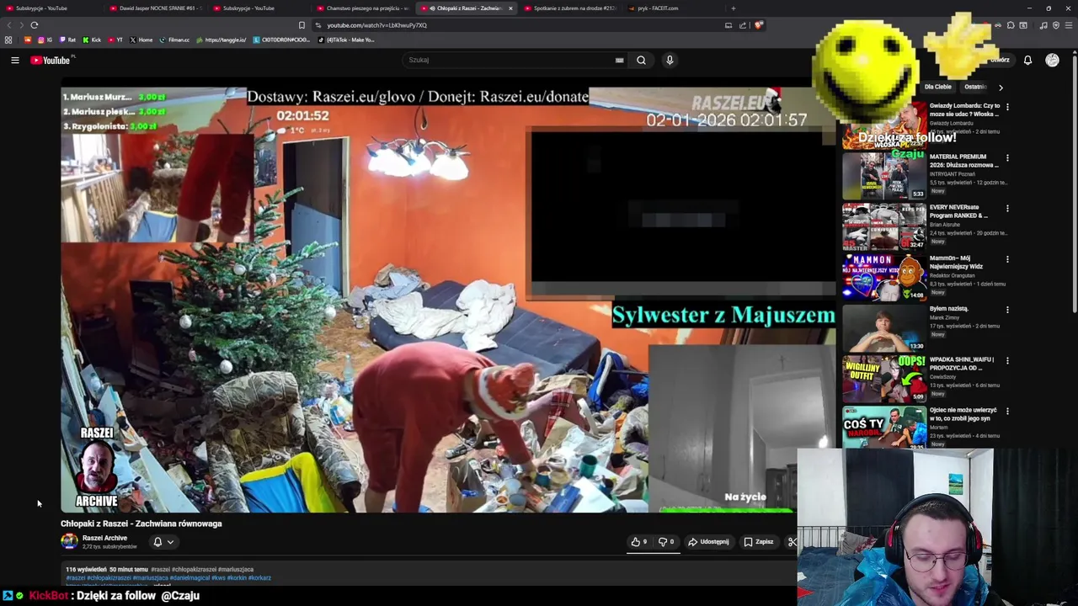Viewport: 1078px width, 606px height.
Task: Open the Byłem nazistą video thumbnail
Action: pyautogui.click(x=884, y=327)
